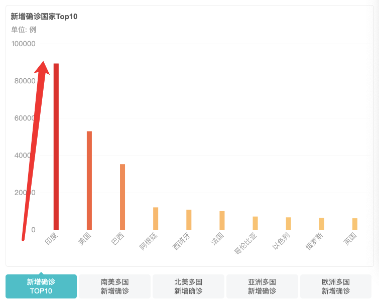Image resolution: width=379 pixels, height=306 pixels.
Task: Click the 美国 bar
Action: 89,181
